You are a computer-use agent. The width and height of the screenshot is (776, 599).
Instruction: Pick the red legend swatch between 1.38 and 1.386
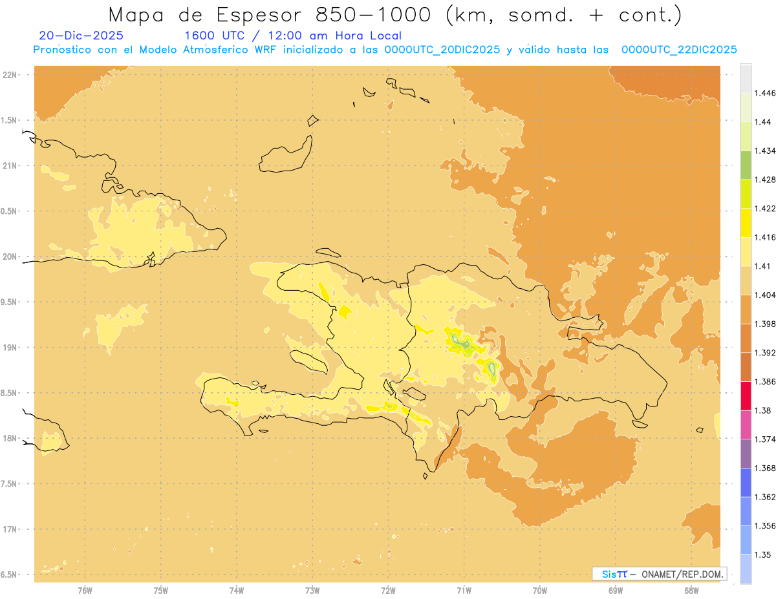click(x=746, y=396)
